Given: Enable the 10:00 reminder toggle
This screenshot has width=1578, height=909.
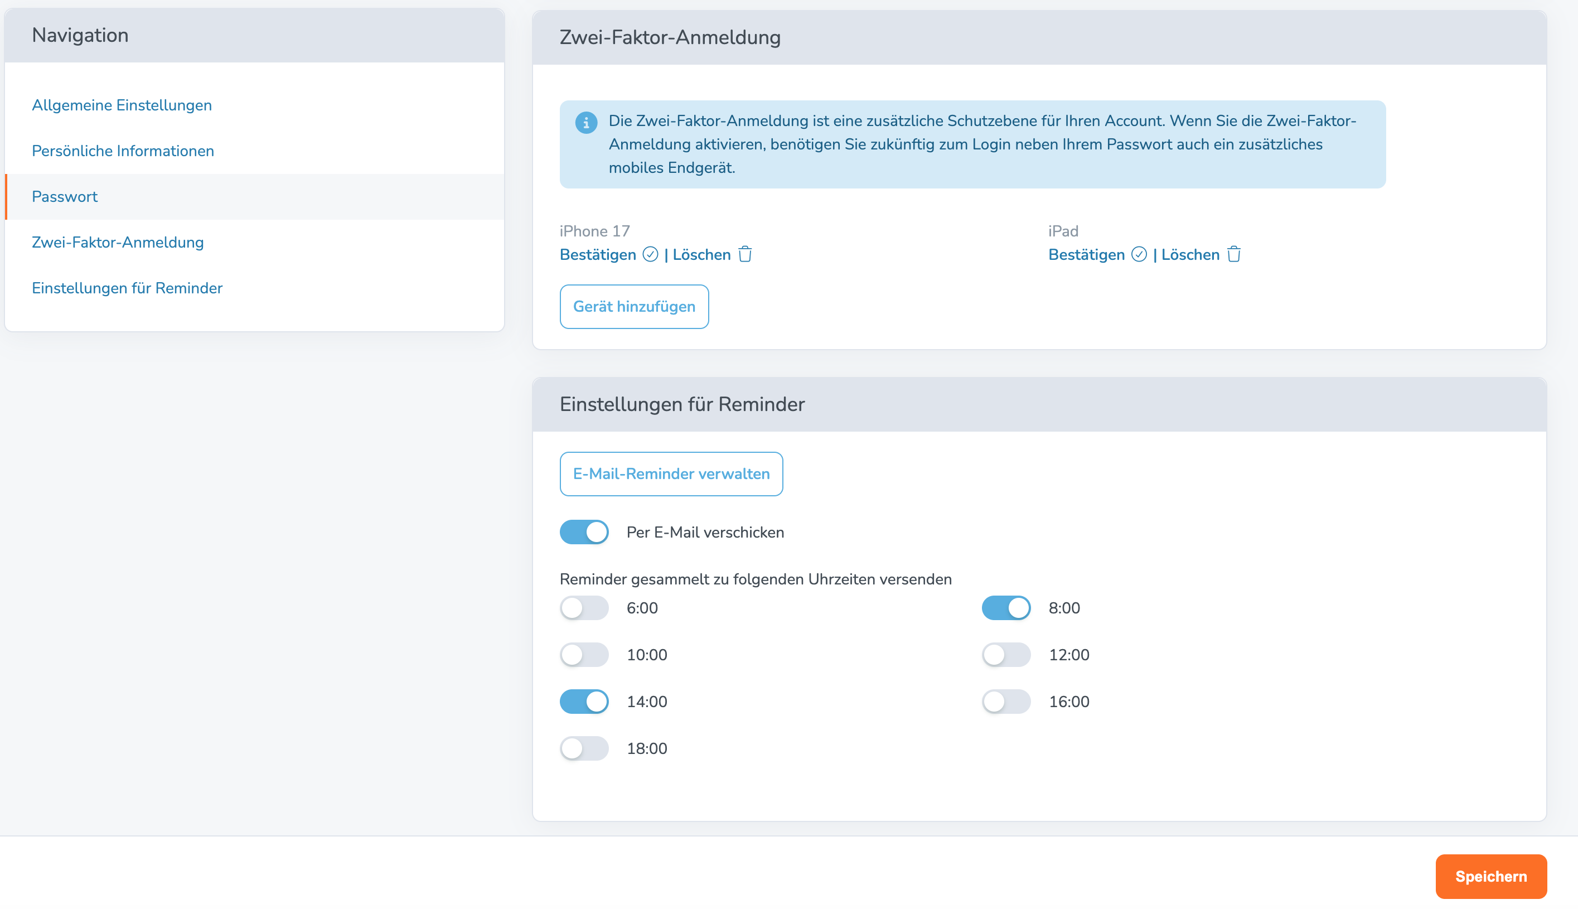Looking at the screenshot, I should click(584, 654).
